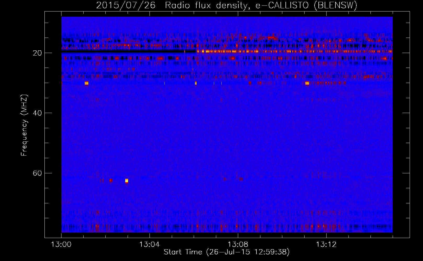Click the plot title 'Radio flux density, e-CALLISTO (BLENSW)'

[x=261, y=5]
